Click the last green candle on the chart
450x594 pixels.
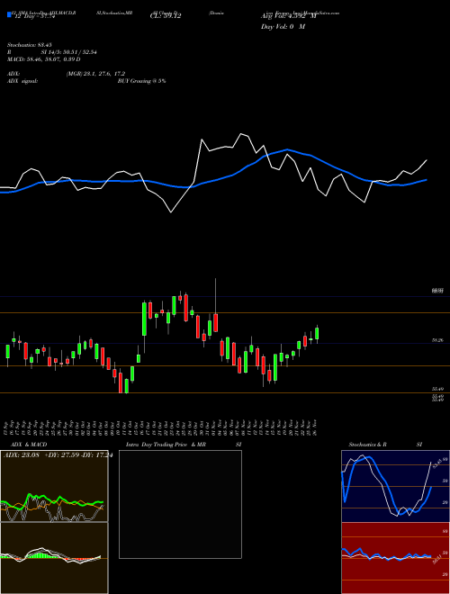pyautogui.click(x=317, y=333)
